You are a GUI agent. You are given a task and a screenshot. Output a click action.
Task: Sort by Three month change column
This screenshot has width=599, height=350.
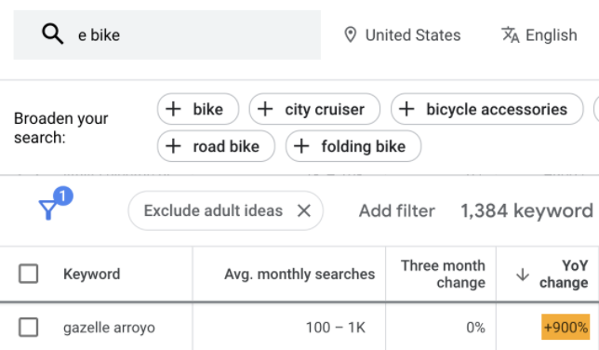click(x=443, y=274)
